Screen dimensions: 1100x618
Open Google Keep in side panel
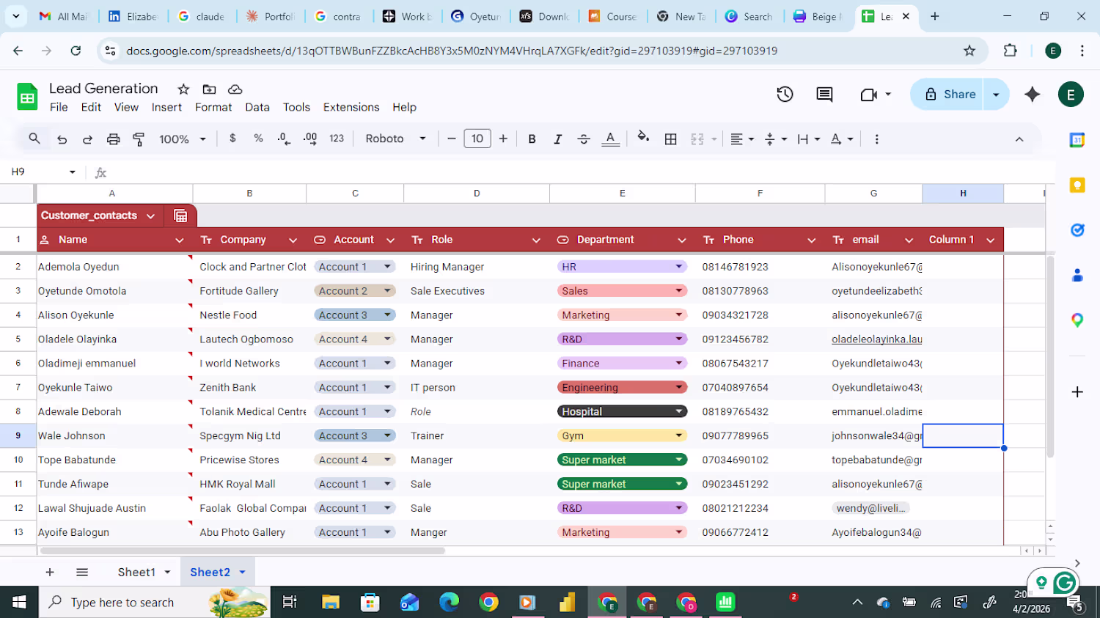1077,185
